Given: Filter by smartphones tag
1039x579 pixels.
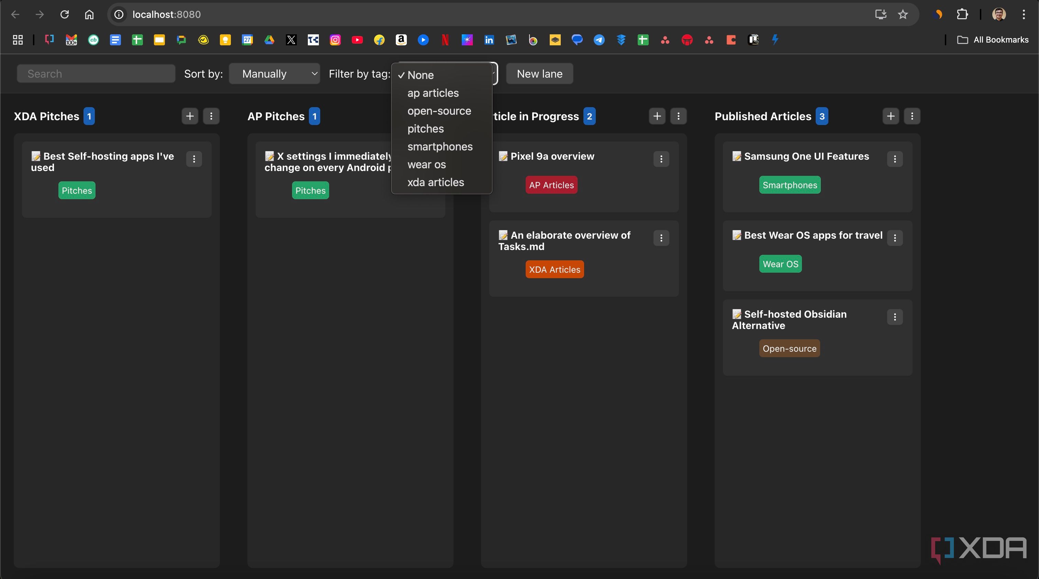Looking at the screenshot, I should 442,147.
